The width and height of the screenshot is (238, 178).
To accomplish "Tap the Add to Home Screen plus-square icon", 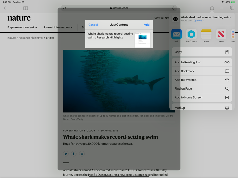I will point(227,98).
